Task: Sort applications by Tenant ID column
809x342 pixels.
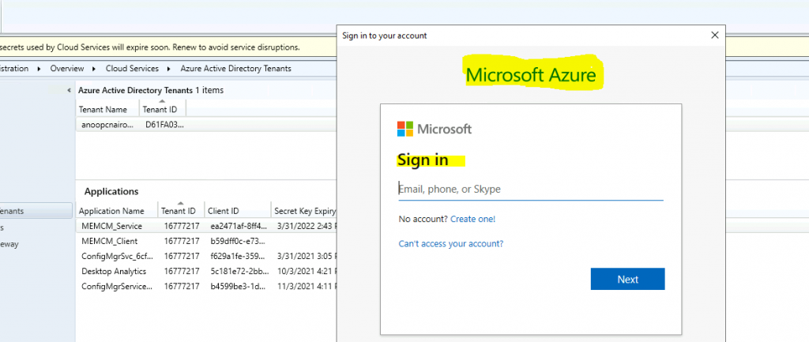Action: (x=181, y=211)
